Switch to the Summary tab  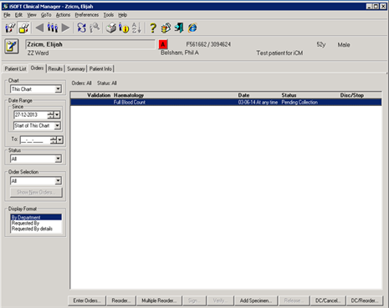(x=76, y=68)
